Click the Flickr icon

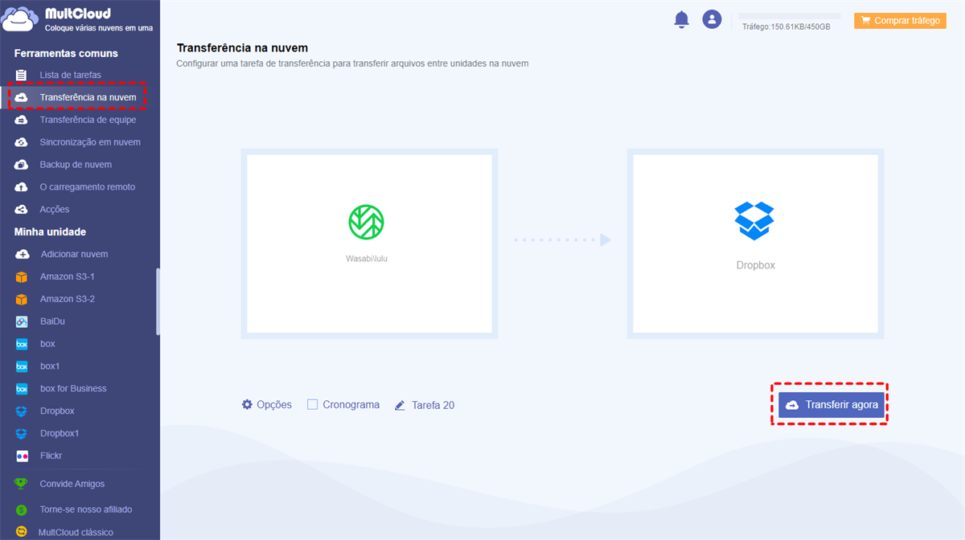[22, 456]
